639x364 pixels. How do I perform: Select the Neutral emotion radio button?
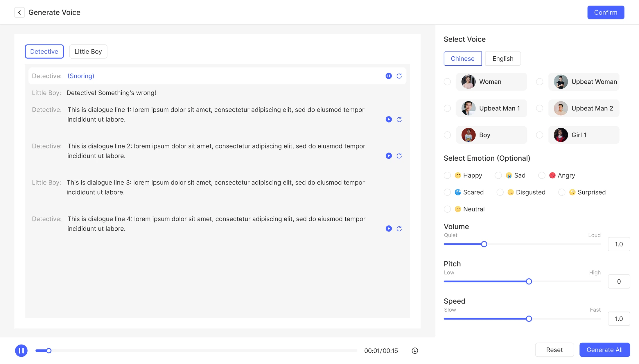click(447, 209)
